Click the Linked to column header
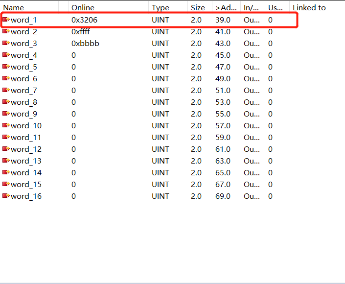 pos(309,8)
